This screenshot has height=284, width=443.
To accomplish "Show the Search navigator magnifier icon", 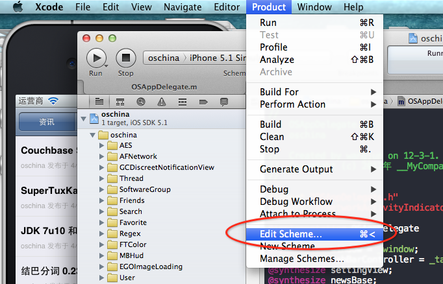I will point(141,102).
